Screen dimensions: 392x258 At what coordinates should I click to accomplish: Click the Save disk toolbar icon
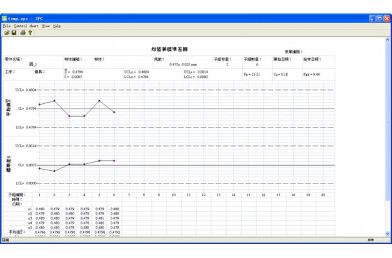tap(13, 33)
